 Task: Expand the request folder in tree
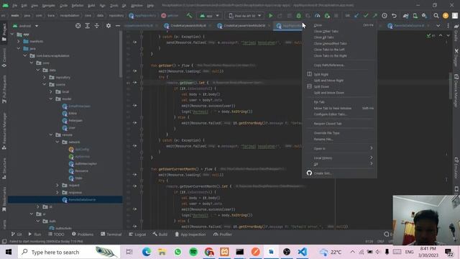[x=57, y=186]
